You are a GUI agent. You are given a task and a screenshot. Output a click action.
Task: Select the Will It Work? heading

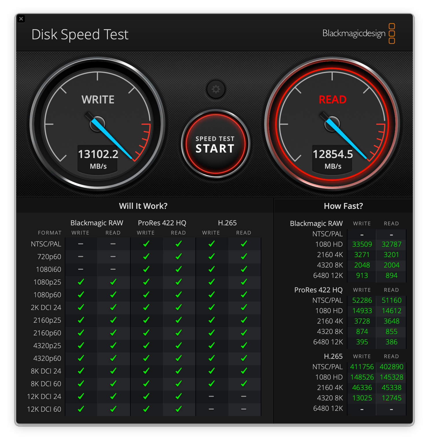point(143,206)
